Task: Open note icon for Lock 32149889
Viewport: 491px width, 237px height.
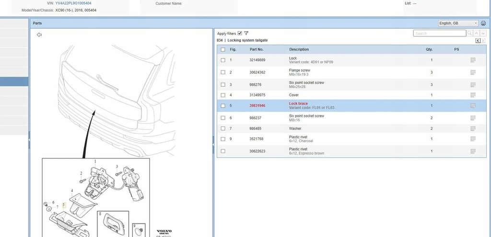Action: tap(473, 60)
